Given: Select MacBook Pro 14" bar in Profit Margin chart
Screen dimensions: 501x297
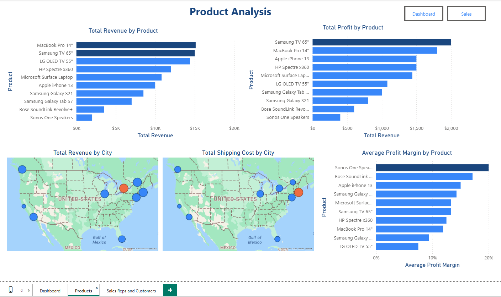Looking at the screenshot, I should 410,229.
